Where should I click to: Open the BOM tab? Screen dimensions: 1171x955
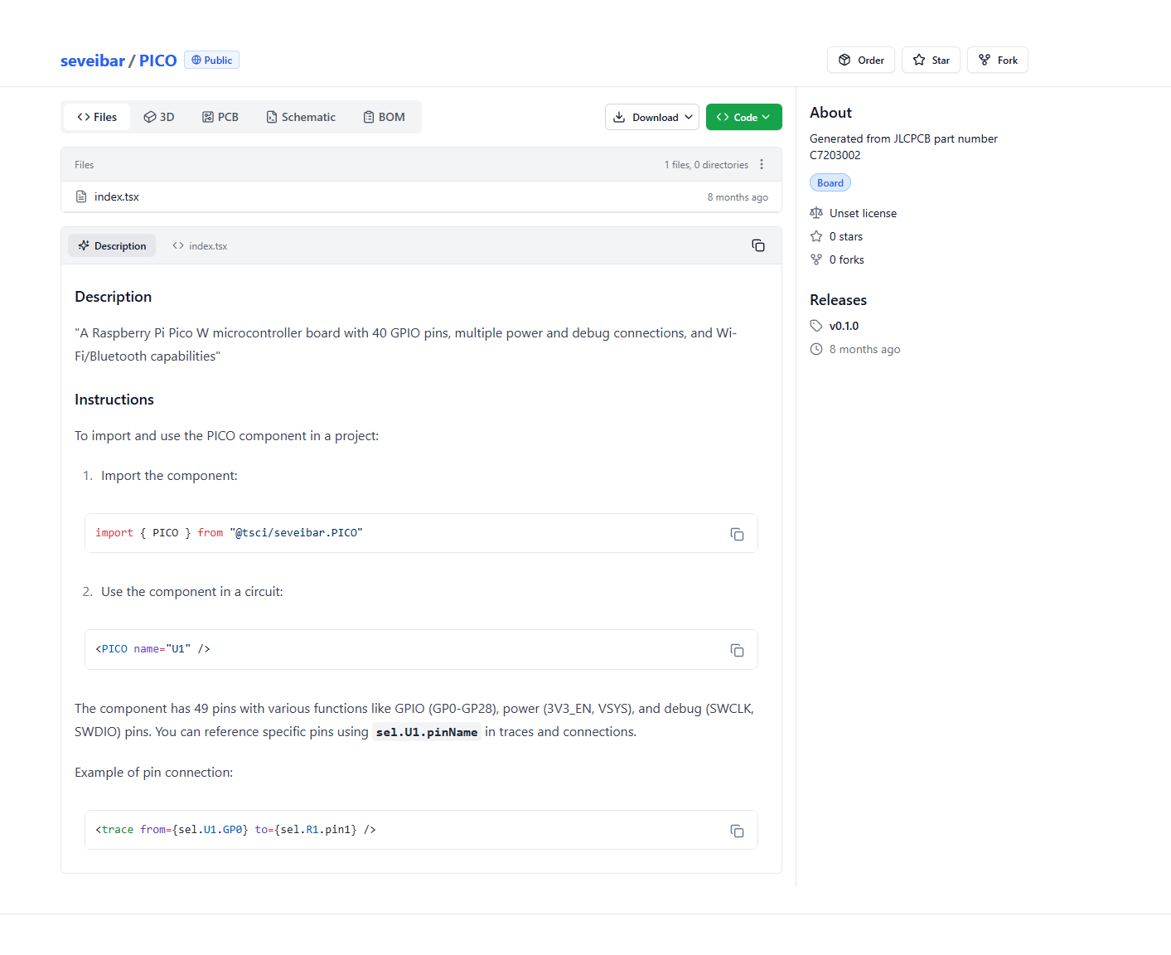coord(384,117)
